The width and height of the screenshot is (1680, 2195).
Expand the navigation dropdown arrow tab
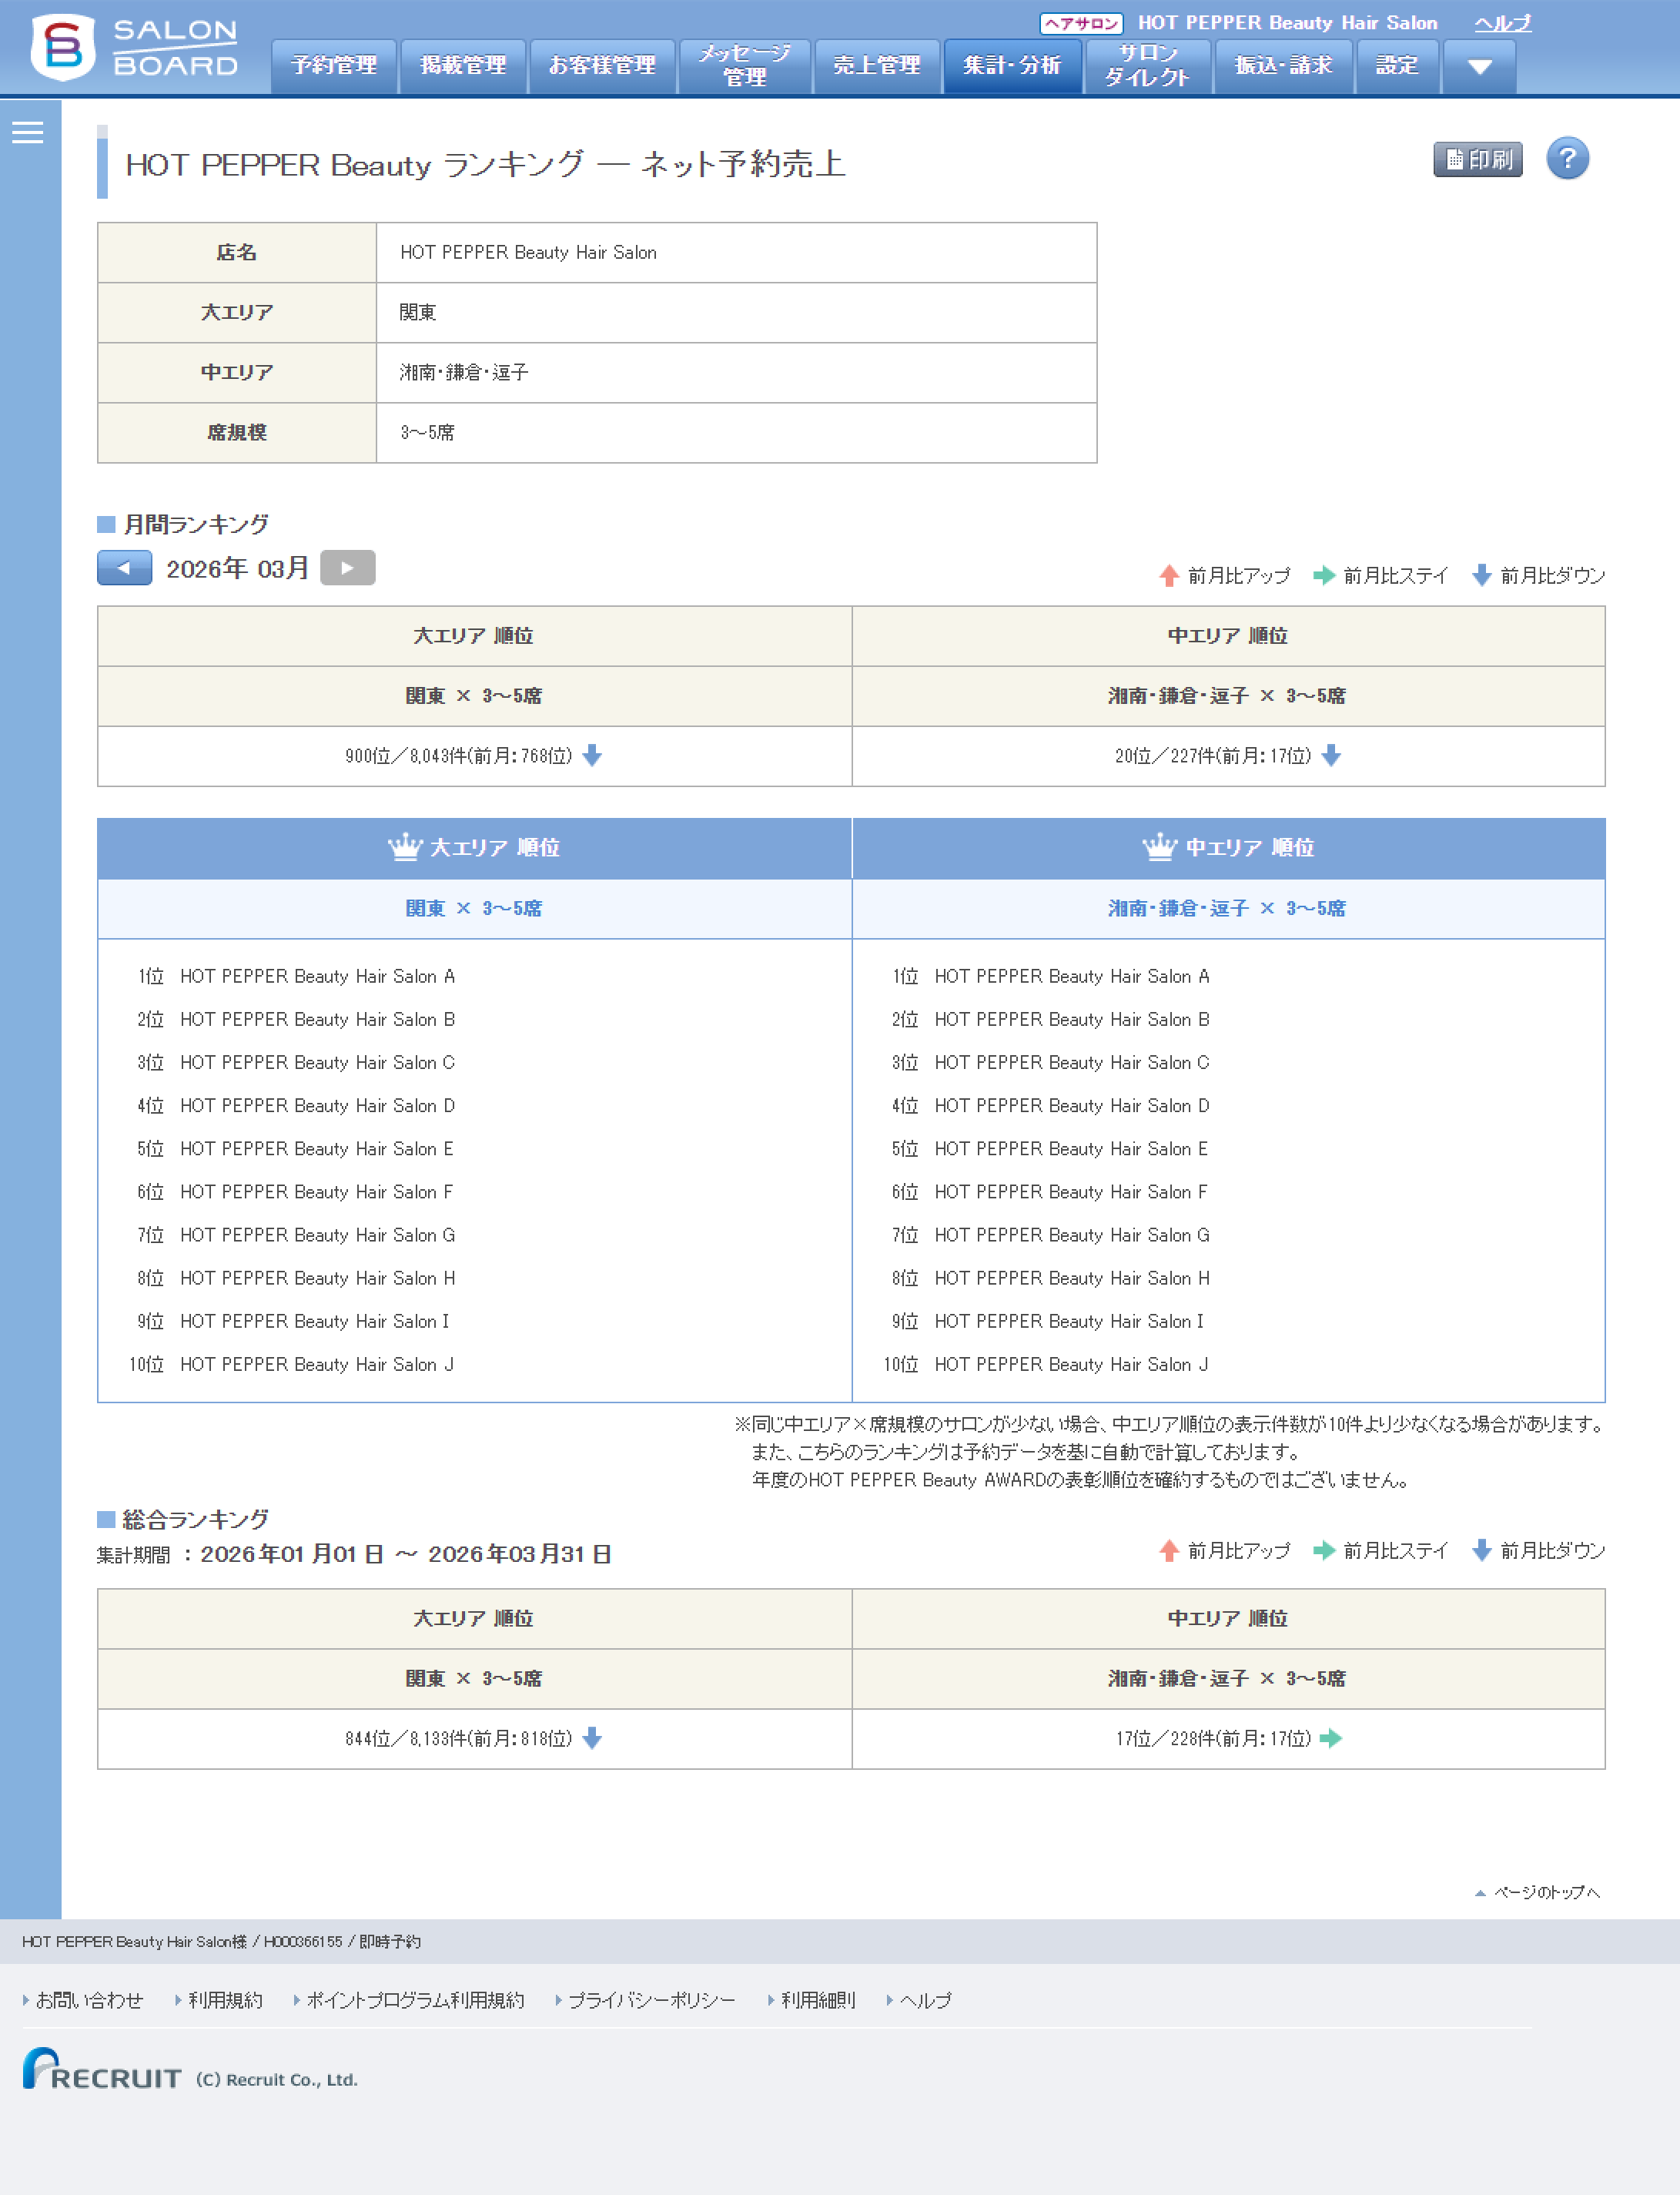click(x=1479, y=66)
